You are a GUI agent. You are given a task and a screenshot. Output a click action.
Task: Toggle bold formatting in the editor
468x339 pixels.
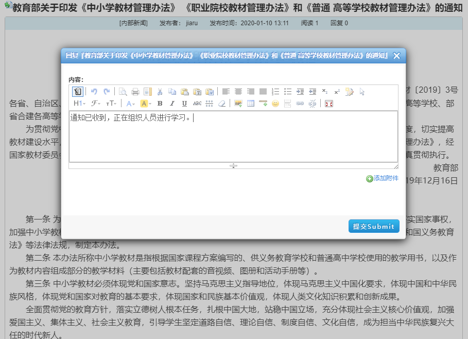coord(160,104)
